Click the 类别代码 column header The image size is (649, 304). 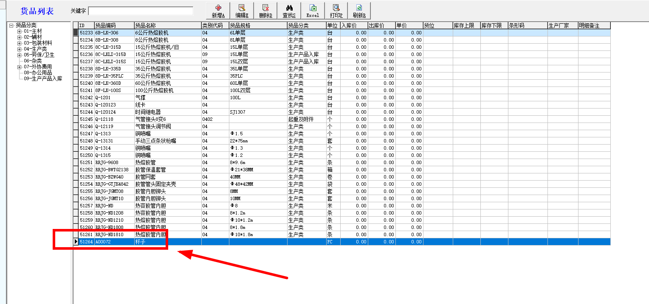[215, 25]
